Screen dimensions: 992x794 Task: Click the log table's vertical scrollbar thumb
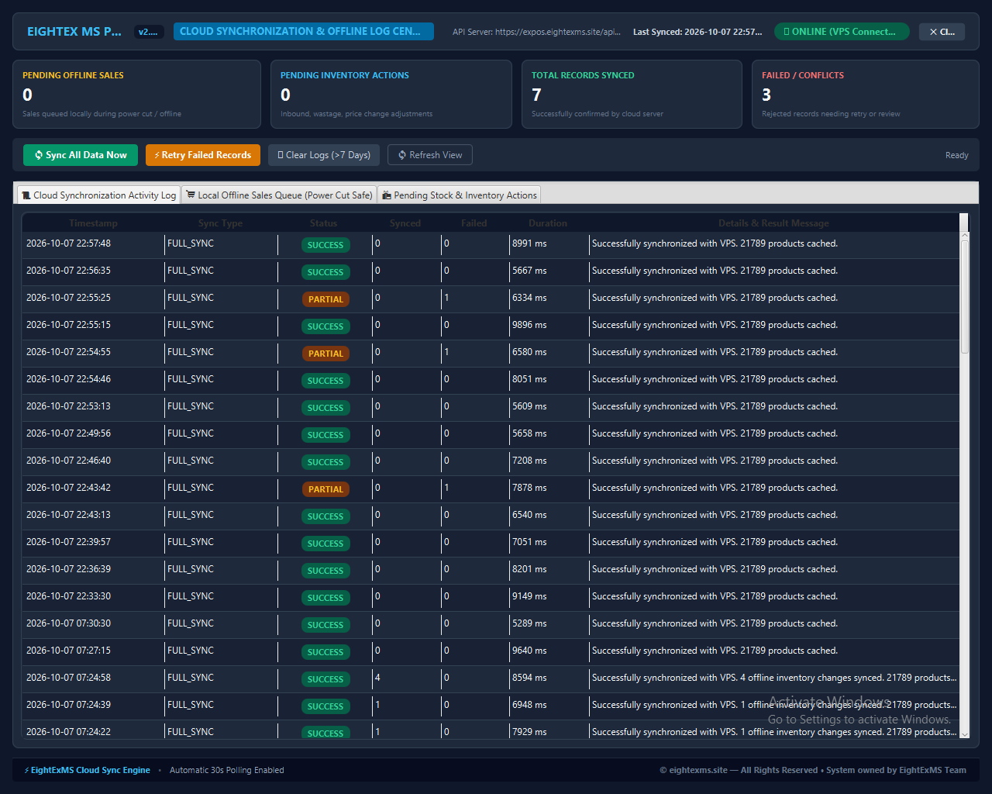(x=965, y=297)
